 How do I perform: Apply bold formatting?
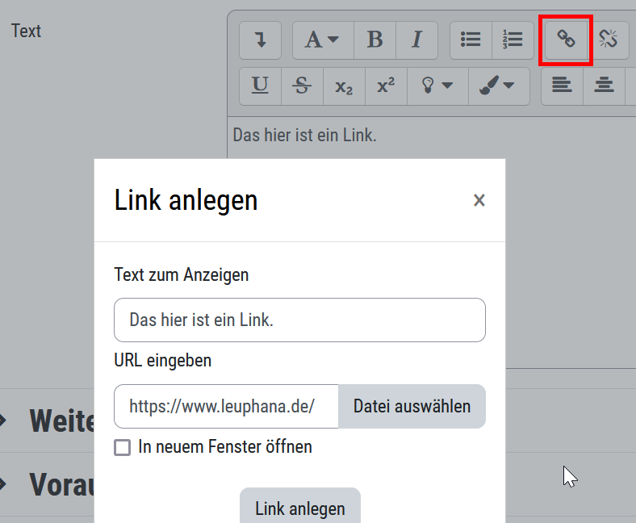point(374,40)
